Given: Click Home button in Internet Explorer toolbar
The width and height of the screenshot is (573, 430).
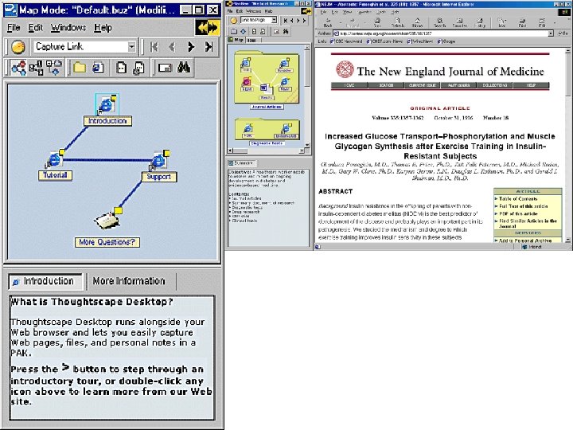Looking at the screenshot, I should tap(417, 22).
